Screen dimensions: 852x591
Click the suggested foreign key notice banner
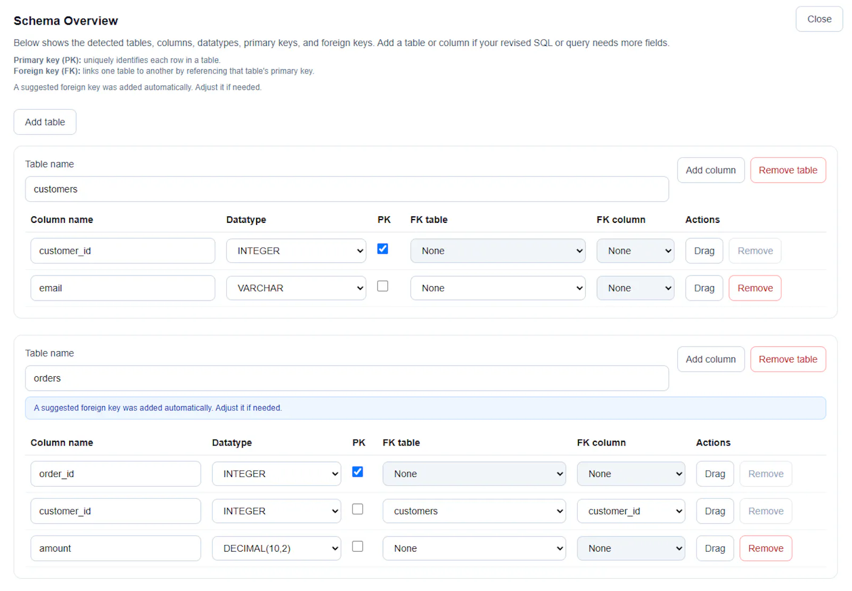click(x=425, y=408)
